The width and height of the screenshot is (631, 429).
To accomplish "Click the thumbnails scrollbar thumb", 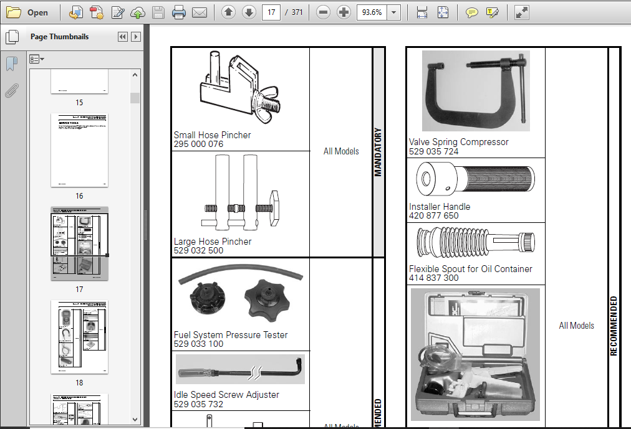I will tap(135, 98).
